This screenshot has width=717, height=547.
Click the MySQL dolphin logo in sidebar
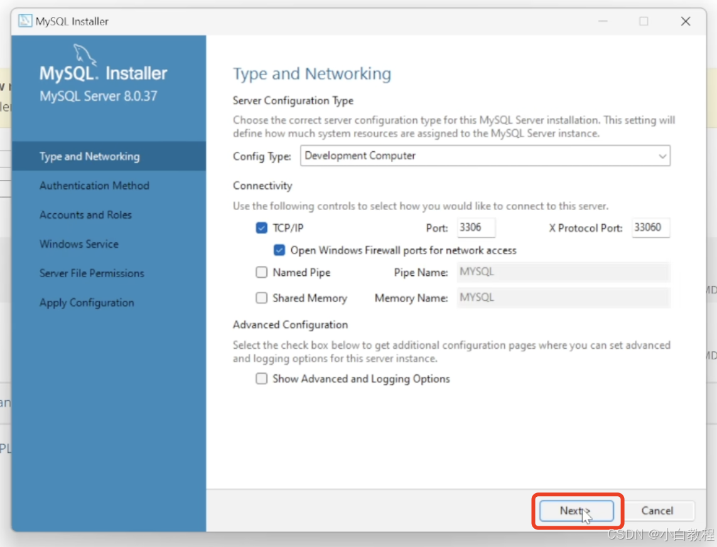[84, 54]
